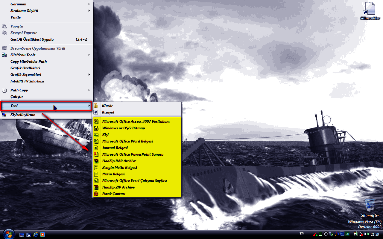Open the Silinmişler recycle bin icon
Screen dimensions: 383x239
click(x=370, y=208)
